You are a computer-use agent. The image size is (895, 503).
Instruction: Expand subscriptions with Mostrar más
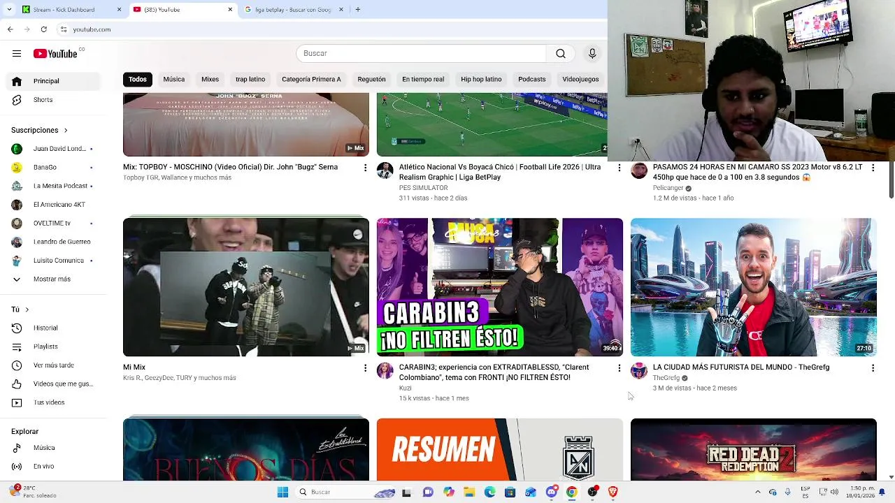coord(53,279)
